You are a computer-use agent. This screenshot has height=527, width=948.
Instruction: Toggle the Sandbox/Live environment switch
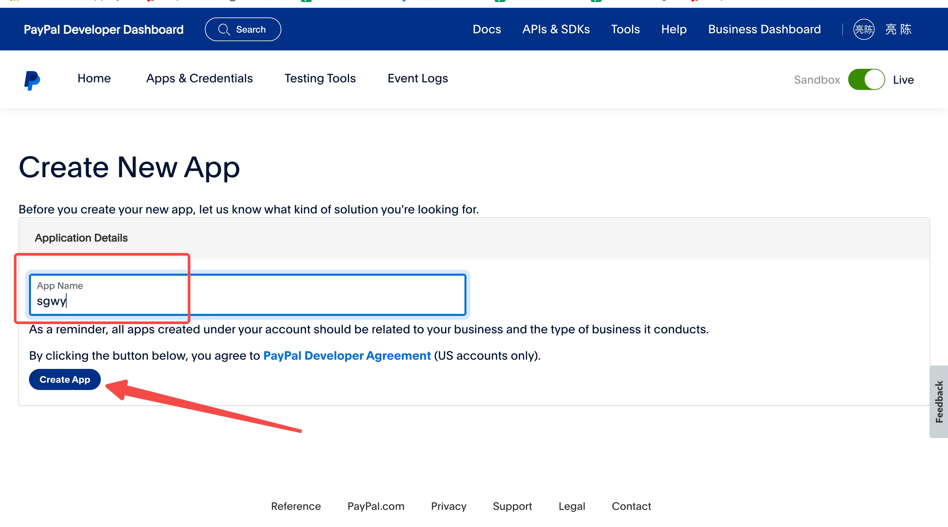(866, 79)
